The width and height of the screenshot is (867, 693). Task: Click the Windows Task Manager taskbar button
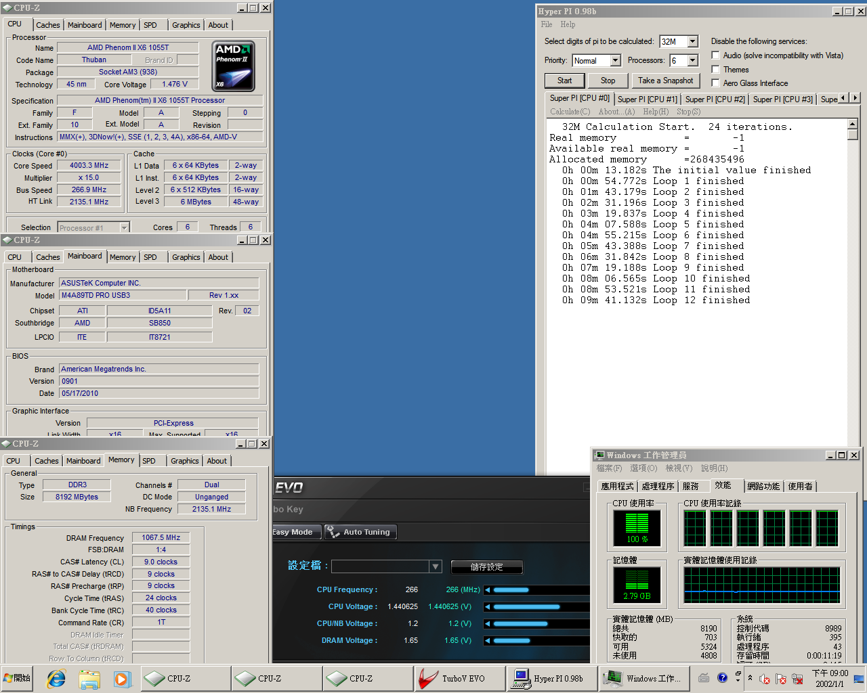click(645, 678)
